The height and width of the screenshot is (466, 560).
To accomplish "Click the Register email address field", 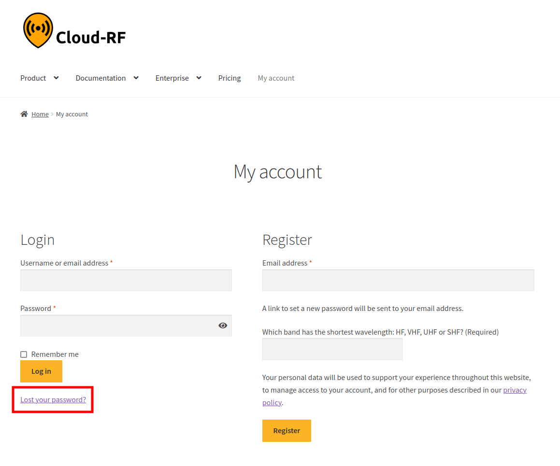I will pyautogui.click(x=398, y=280).
